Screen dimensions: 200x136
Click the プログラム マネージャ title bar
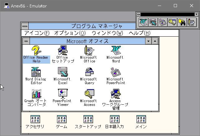82,26
